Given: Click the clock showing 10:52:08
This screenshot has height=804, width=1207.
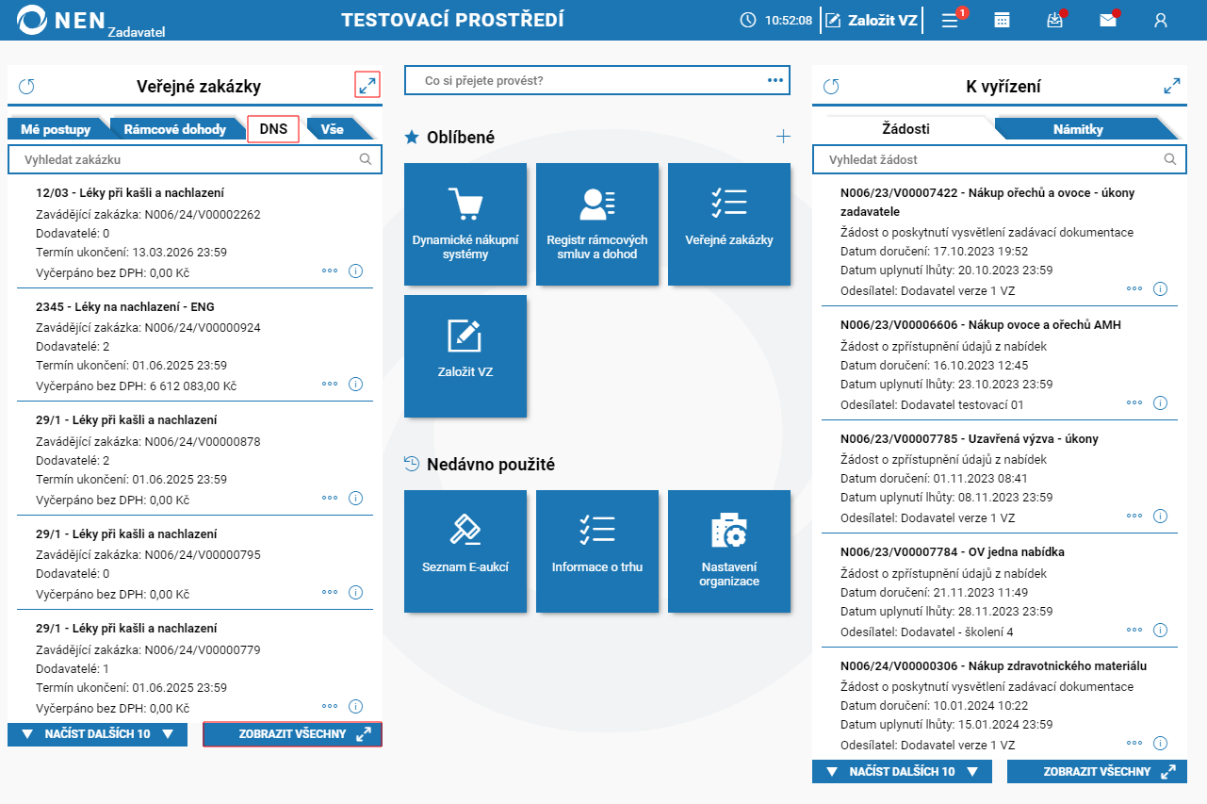Looking at the screenshot, I should pyautogui.click(x=776, y=20).
